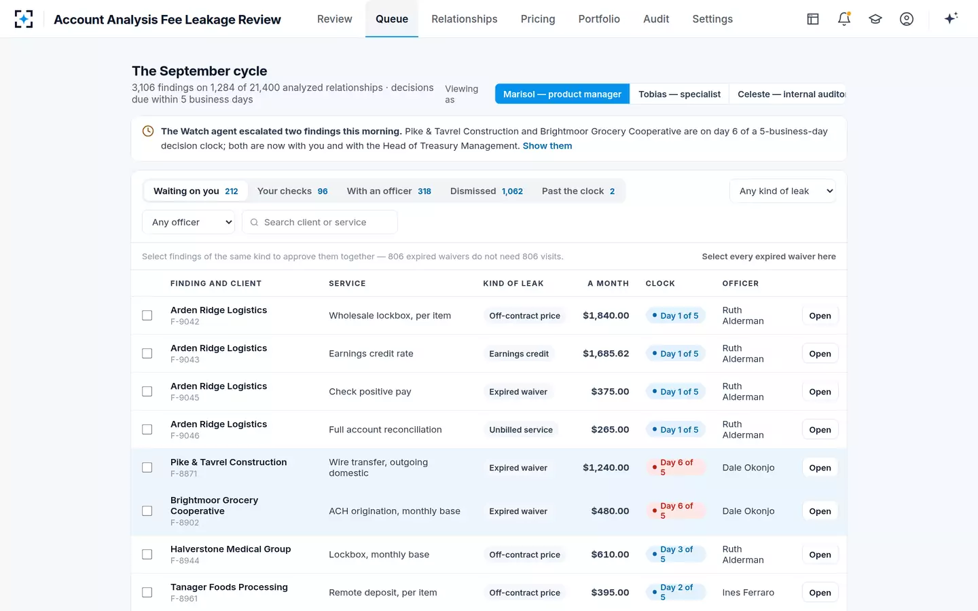Click the $1,840.00 monthly amount
Screen dimensions: 978x611
click(x=606, y=316)
